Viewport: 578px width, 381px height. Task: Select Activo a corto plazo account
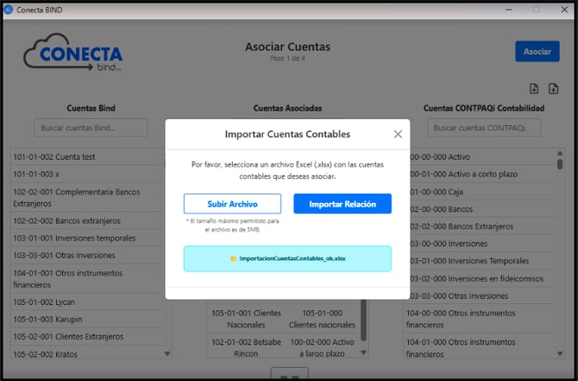482,174
